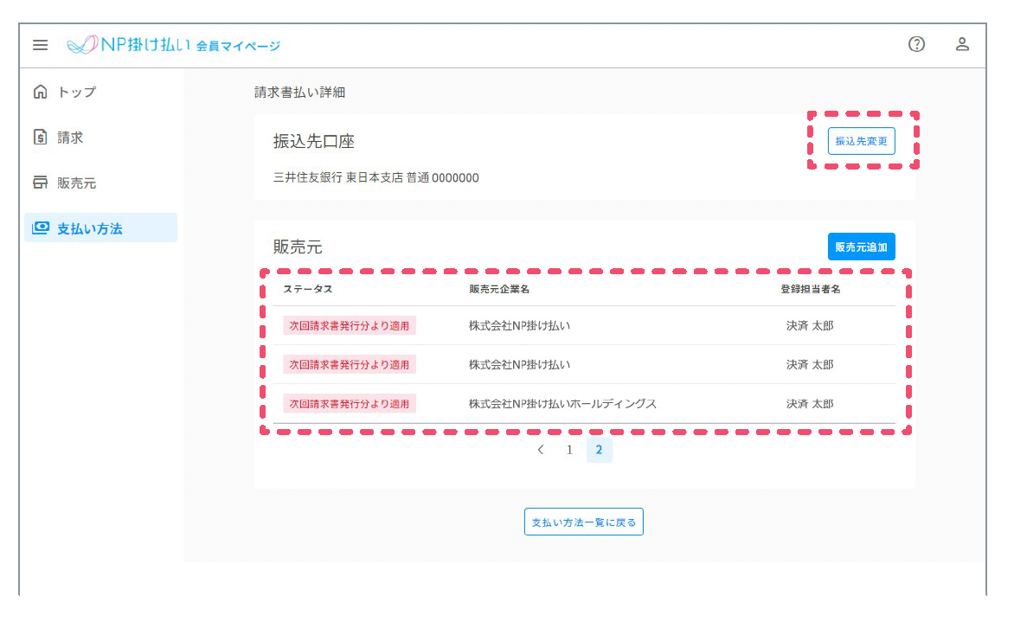Click the home icon next to トップ

[x=40, y=92]
